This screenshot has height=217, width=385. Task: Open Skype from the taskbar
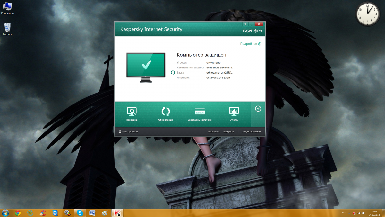(80, 213)
